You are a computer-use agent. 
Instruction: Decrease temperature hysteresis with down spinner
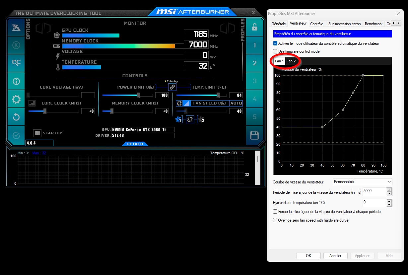pos(389,205)
